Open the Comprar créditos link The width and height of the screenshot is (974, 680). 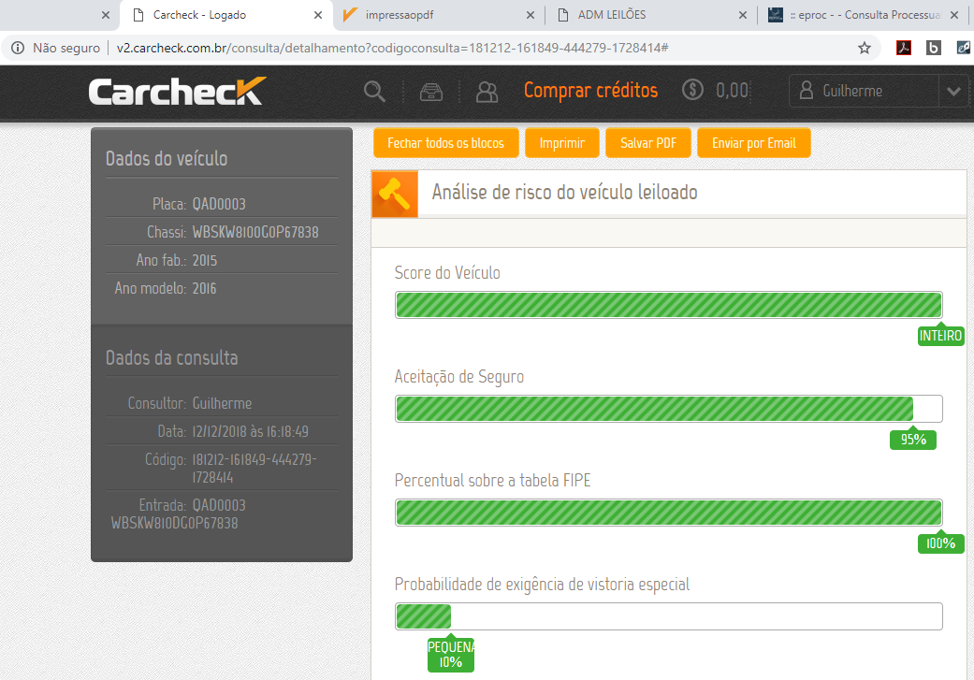click(x=590, y=91)
